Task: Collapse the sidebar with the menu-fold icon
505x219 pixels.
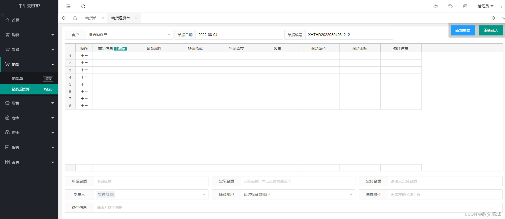Action: tap(68, 6)
